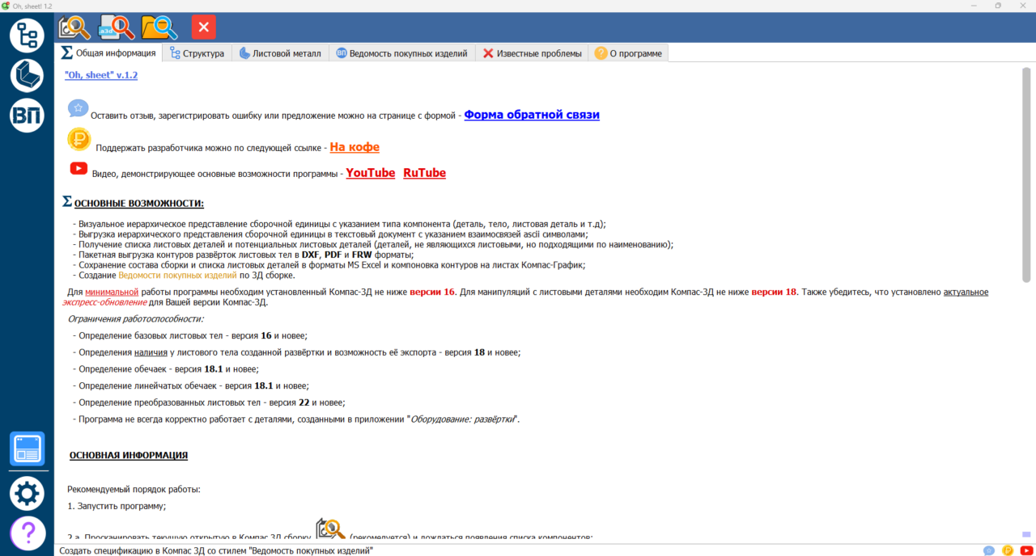This screenshot has height=556, width=1036.
Task: Click the ruble coin icon in the status bar
Action: [x=1008, y=550]
